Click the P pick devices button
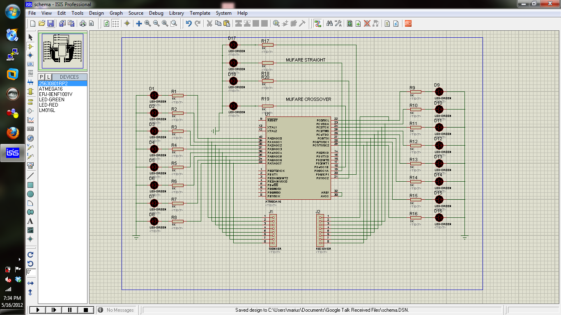Viewport: 561px width, 315px height. tap(41, 77)
